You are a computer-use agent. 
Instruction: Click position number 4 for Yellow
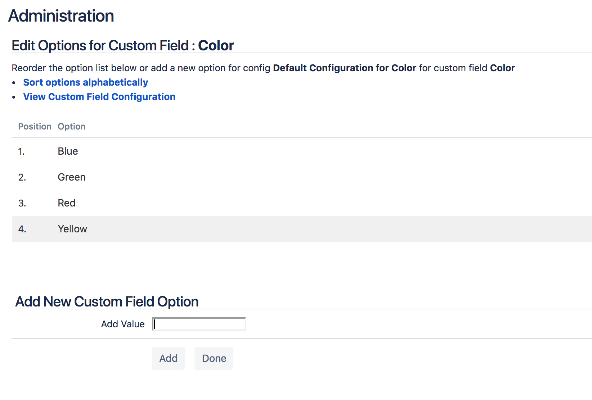point(22,229)
